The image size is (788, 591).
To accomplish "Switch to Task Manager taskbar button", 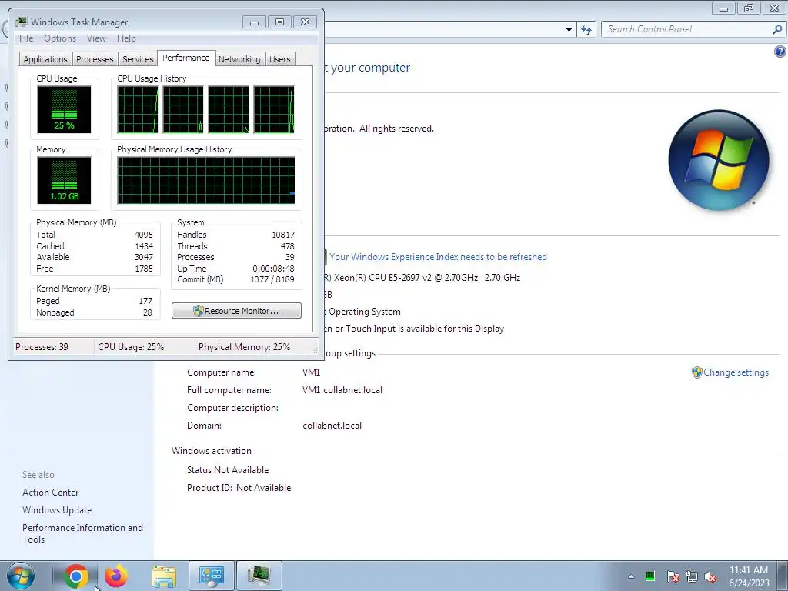I will (x=259, y=576).
